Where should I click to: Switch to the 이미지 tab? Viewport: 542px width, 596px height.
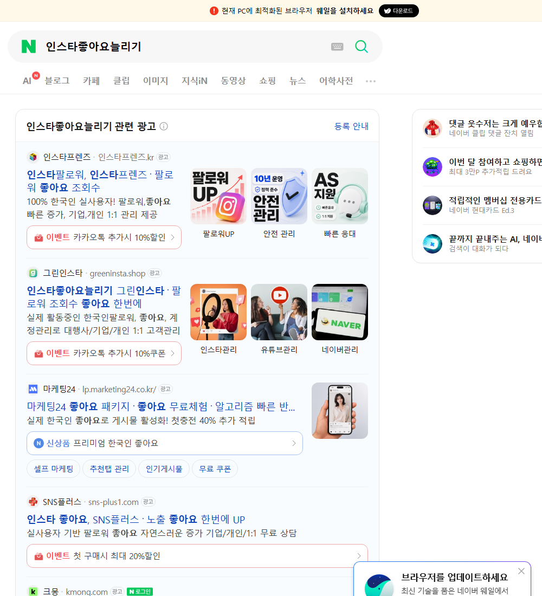(x=156, y=81)
